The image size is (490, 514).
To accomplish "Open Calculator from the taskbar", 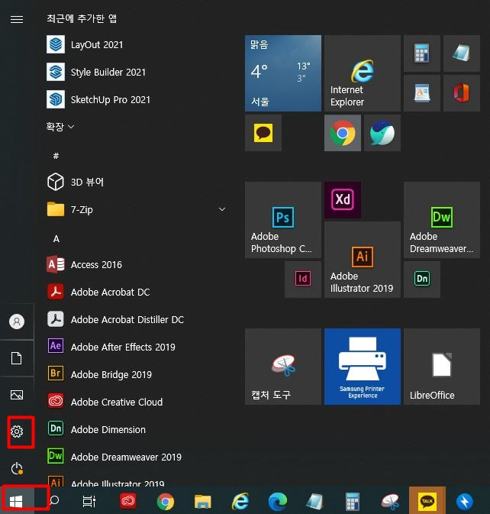I will click(x=353, y=501).
